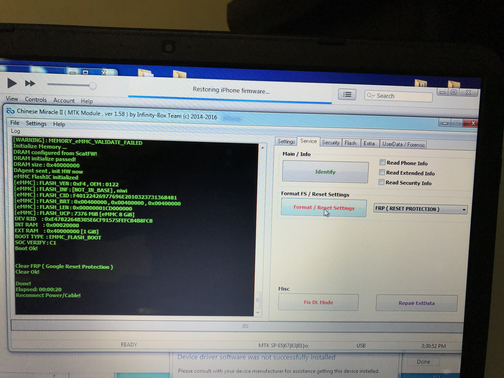504x378 pixels.
Task: Open the iTunes list view icon
Action: [347, 94]
